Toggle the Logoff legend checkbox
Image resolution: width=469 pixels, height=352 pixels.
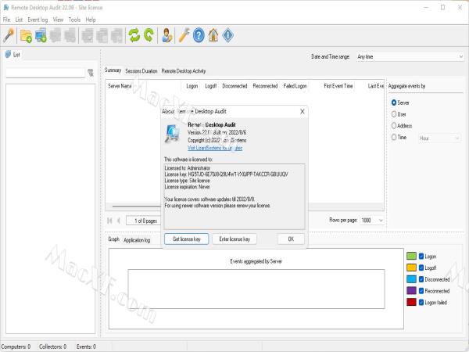tap(421, 268)
